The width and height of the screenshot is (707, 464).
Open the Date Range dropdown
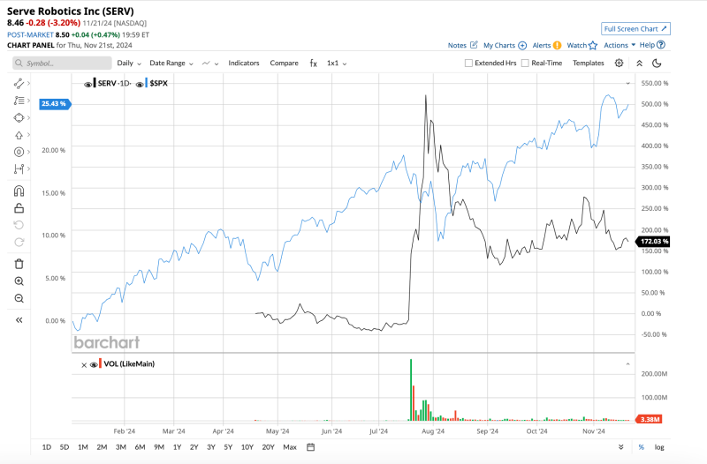(171, 63)
